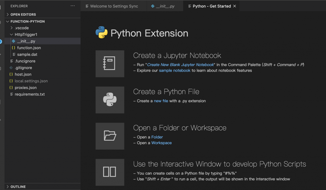
Task: Open requirements.txt in the file tree
Action: tap(30, 94)
